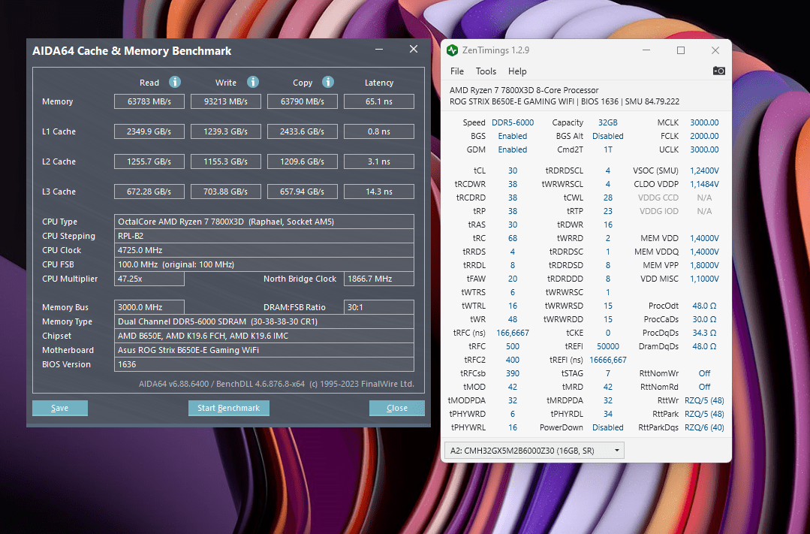Click DRAM:FSB Ratio value 30:1
The width and height of the screenshot is (810, 534).
point(378,307)
